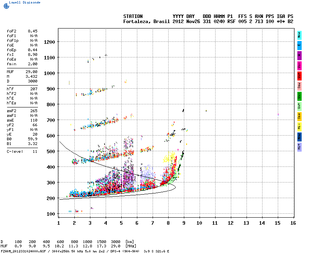Click the fmin value "2.00"
313x254 pixels.
tap(32, 64)
